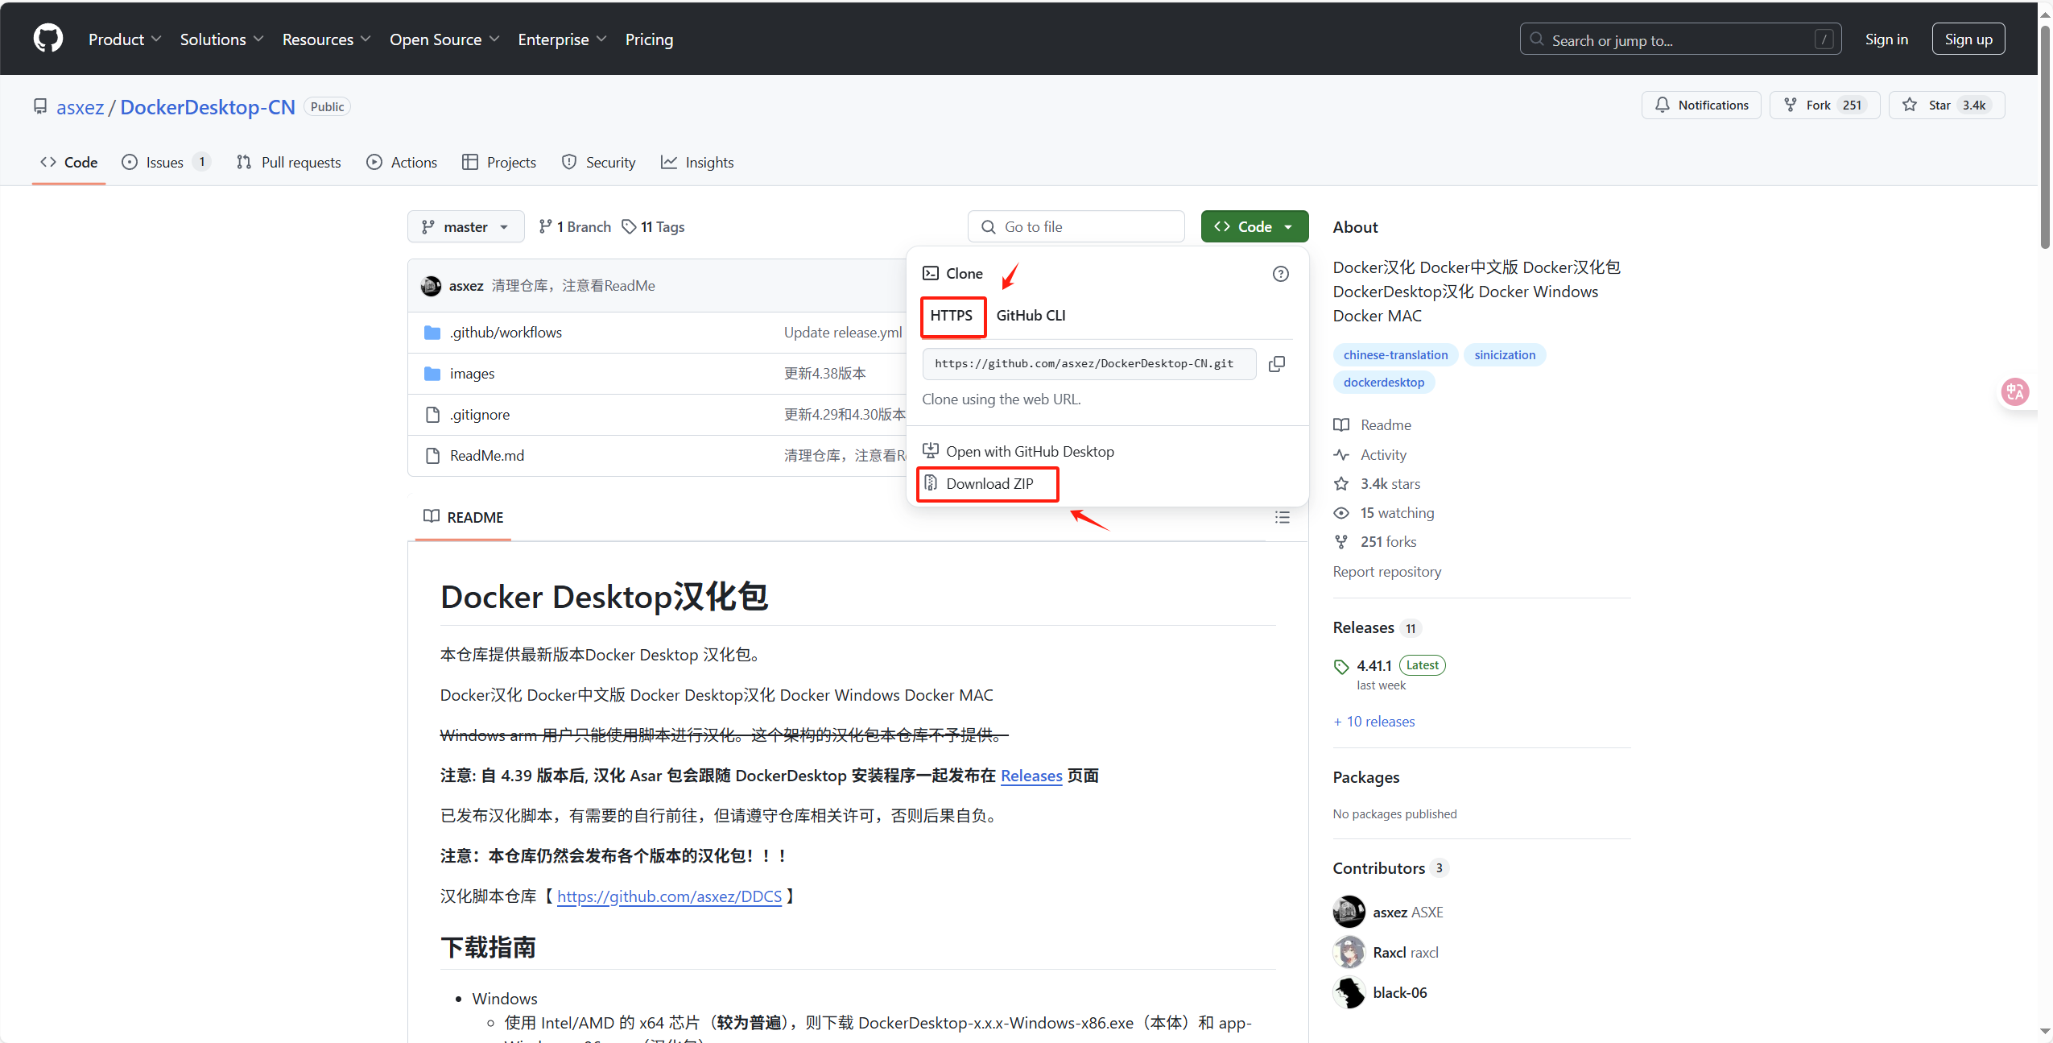Image resolution: width=2053 pixels, height=1043 pixels.
Task: Expand the master branch dropdown
Action: pos(465,227)
